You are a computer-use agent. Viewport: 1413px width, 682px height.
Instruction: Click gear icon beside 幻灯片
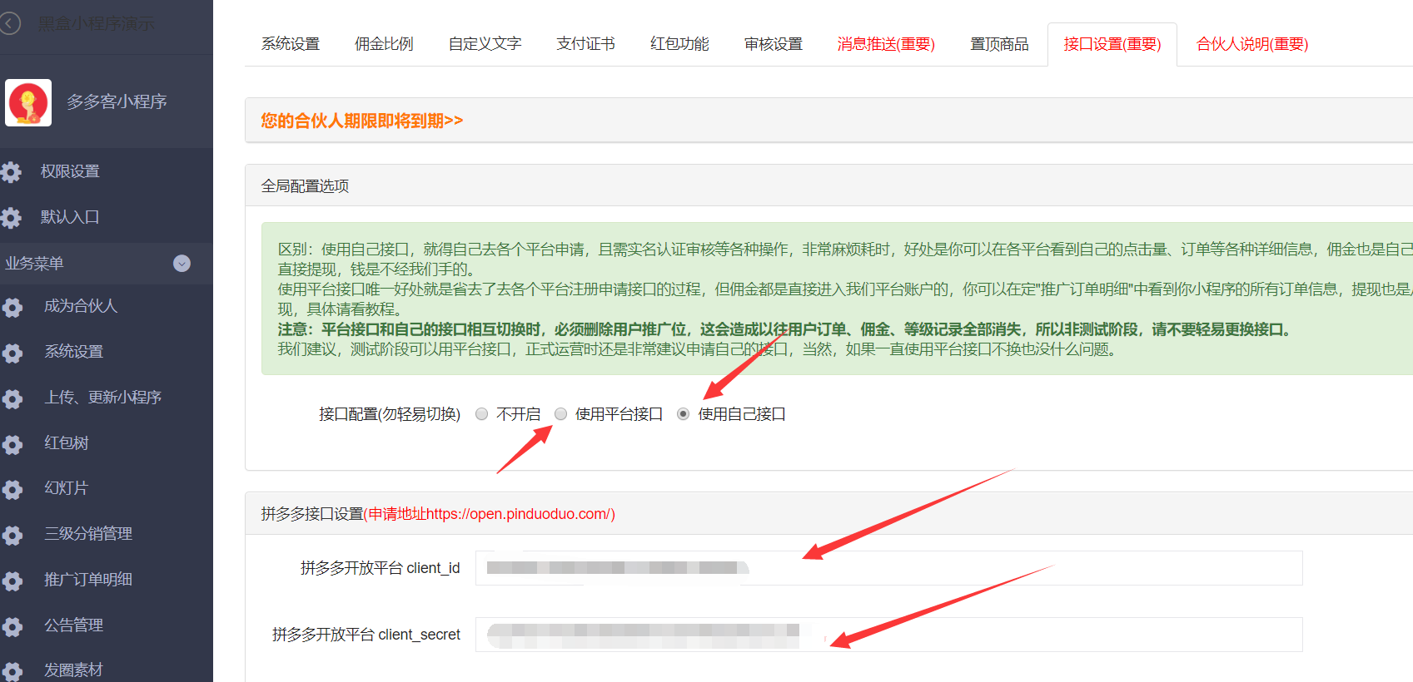coord(12,490)
